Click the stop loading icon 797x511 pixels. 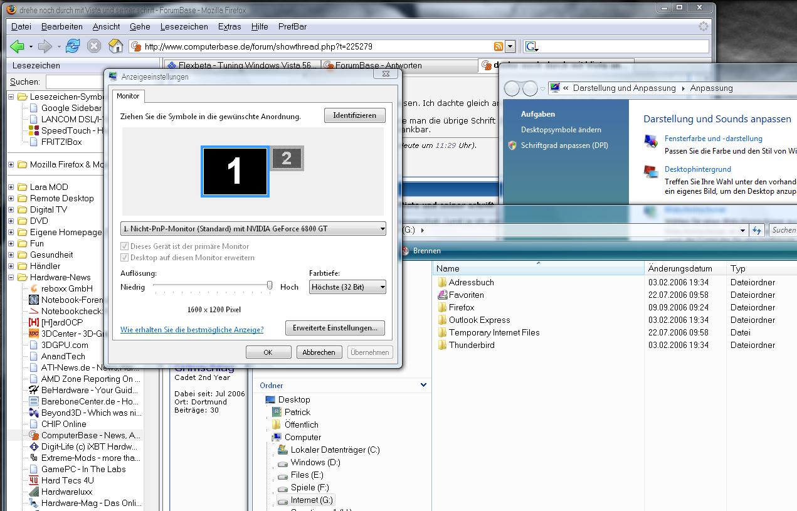94,46
